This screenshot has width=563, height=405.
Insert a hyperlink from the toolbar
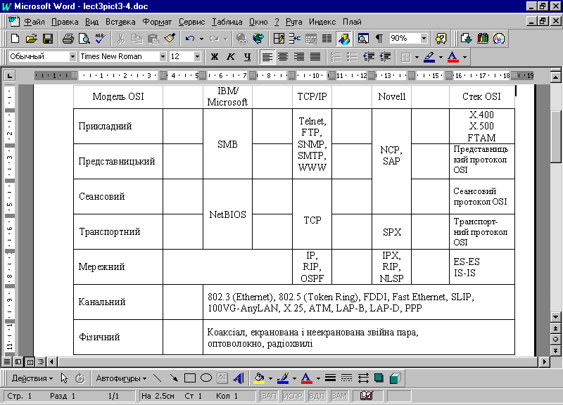[x=241, y=39]
